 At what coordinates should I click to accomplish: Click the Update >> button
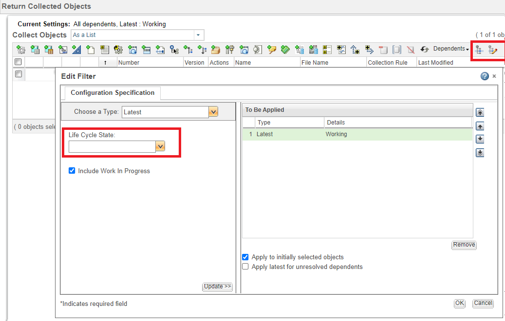coord(217,287)
